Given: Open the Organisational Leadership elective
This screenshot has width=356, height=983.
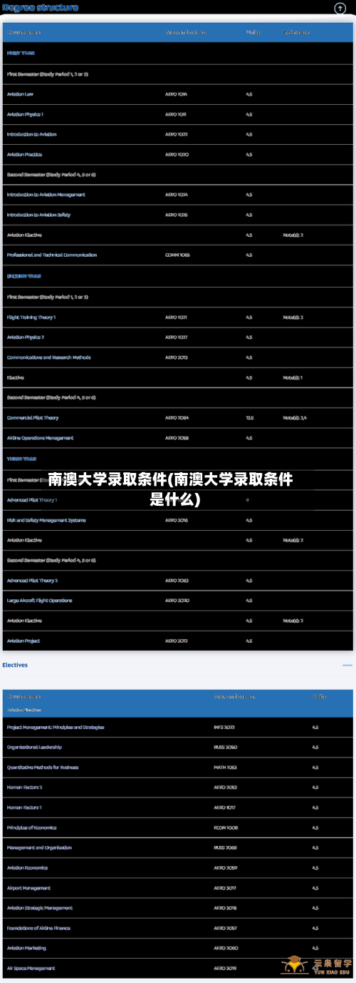Looking at the screenshot, I should tap(34, 747).
